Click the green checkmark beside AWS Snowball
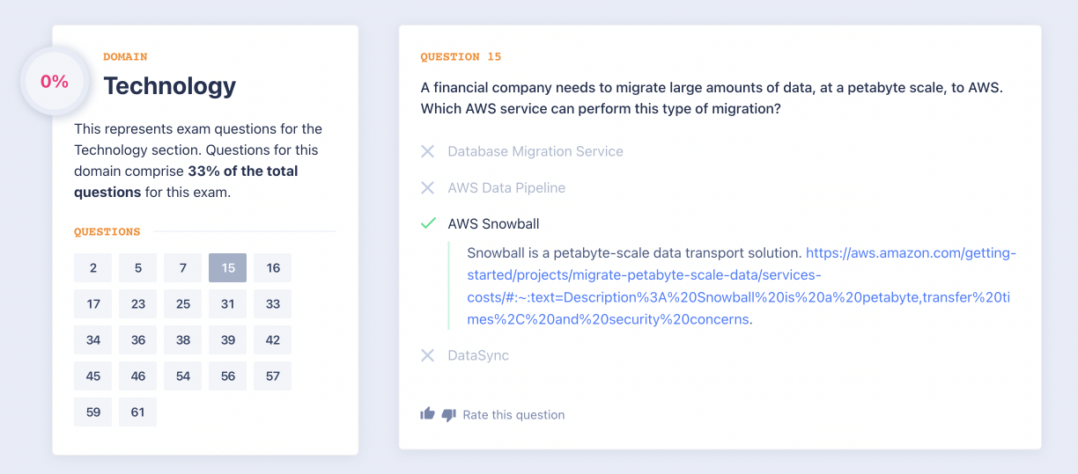The height and width of the screenshot is (474, 1078). [x=428, y=223]
